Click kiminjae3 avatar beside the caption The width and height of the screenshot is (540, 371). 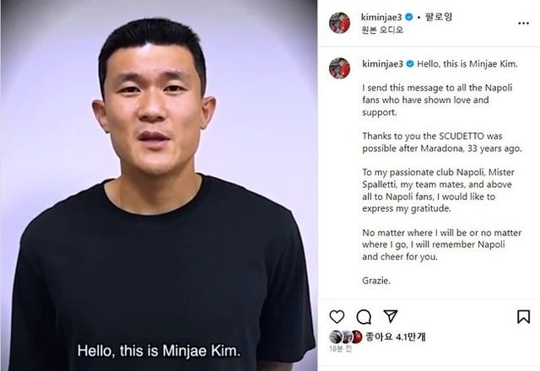[x=339, y=68]
